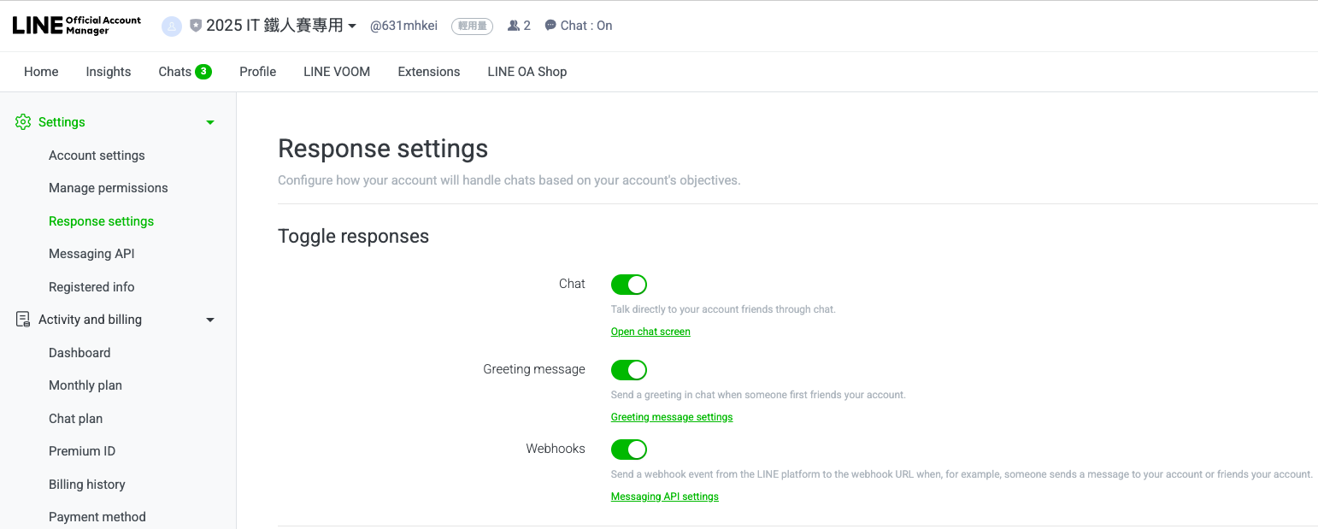Select Premium ID in the sidebar
This screenshot has width=1318, height=529.
pos(82,451)
